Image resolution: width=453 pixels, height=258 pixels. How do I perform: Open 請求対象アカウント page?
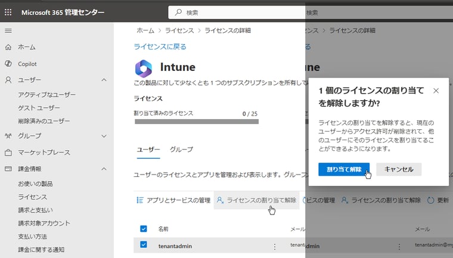point(44,223)
